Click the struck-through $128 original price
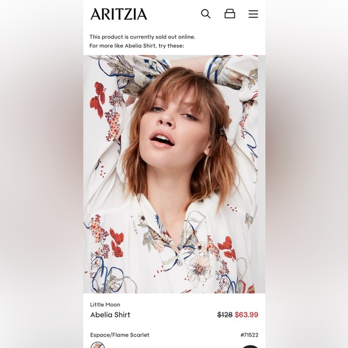Viewport: 348px width, 348px height. point(225,315)
